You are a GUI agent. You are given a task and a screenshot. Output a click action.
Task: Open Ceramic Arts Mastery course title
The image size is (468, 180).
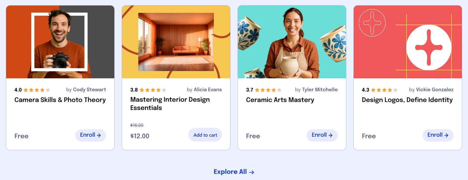[280, 100]
